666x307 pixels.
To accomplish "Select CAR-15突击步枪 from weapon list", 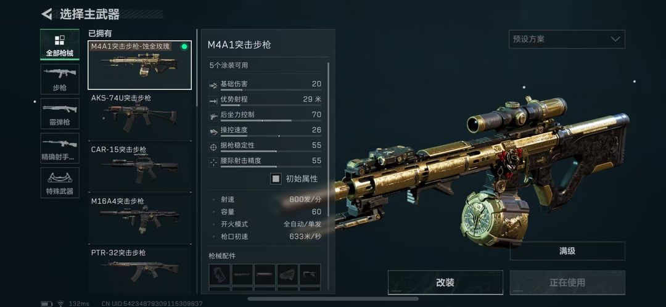I will 140,168.
